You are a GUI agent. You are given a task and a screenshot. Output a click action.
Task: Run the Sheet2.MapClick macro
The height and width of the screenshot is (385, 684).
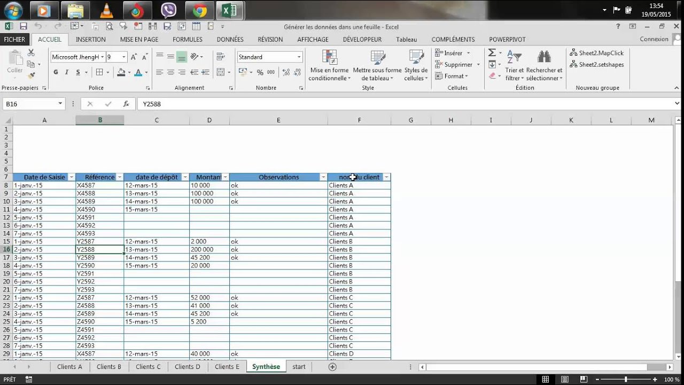(x=596, y=53)
